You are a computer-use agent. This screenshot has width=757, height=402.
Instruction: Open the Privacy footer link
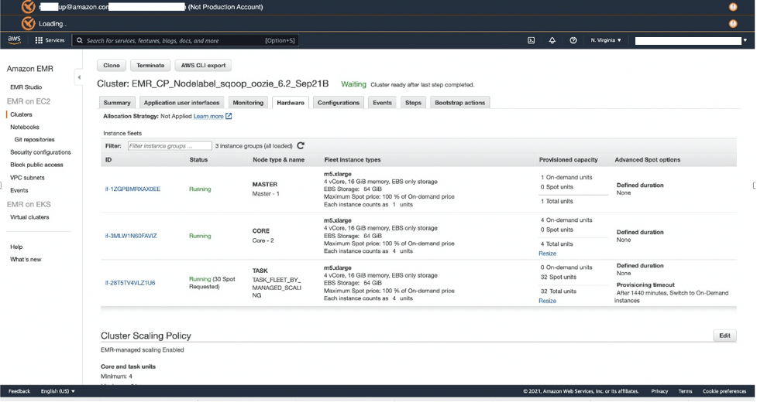pyautogui.click(x=659, y=391)
